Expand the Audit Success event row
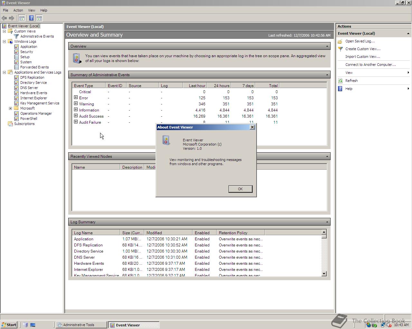Screen dimensions: 412x329 [x=76, y=116]
